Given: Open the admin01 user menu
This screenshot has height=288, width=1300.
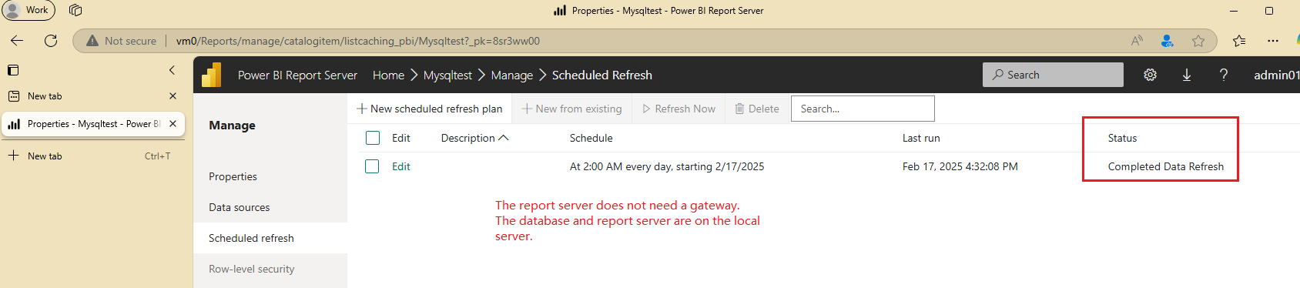Looking at the screenshot, I should coord(1276,75).
